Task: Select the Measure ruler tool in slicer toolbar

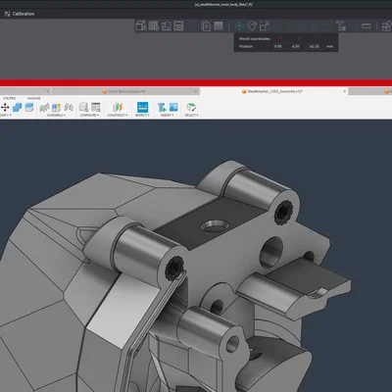Action: point(367,25)
